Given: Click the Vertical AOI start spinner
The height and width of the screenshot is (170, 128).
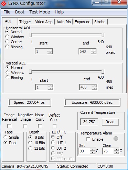Looking at the screenshot, I should coord(44,87).
